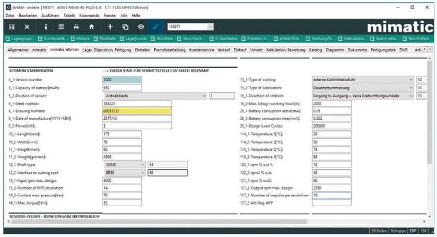Open the Historie quick link
This screenshot has height=237, width=437.
tap(80, 38)
